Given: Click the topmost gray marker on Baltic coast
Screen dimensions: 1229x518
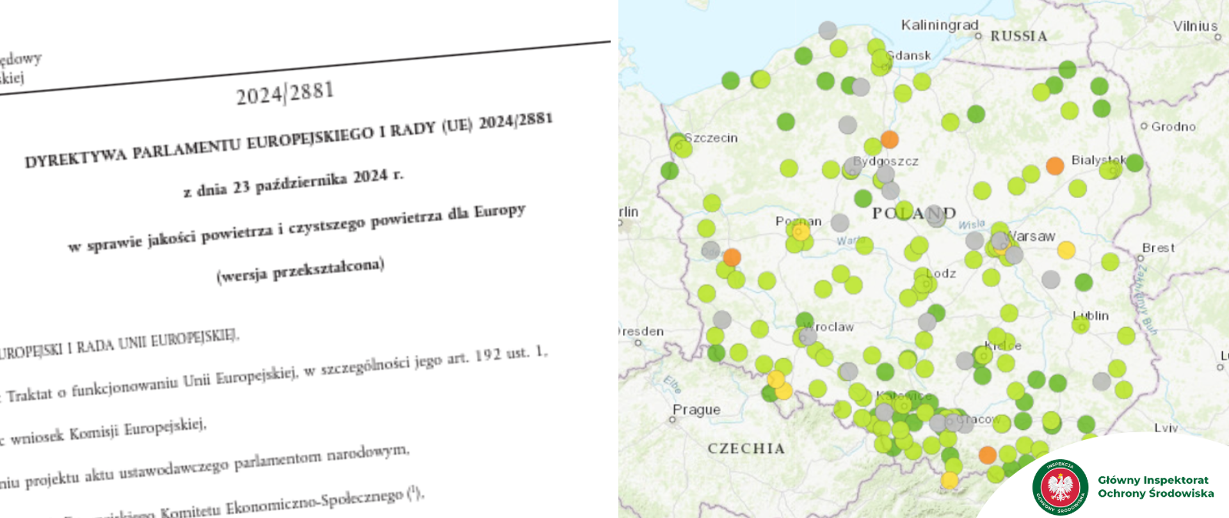Looking at the screenshot, I should [x=828, y=30].
